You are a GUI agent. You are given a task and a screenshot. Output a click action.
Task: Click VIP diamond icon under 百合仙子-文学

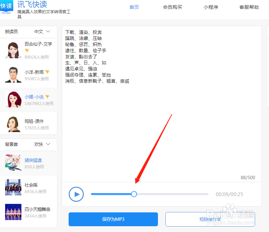coord(27,50)
